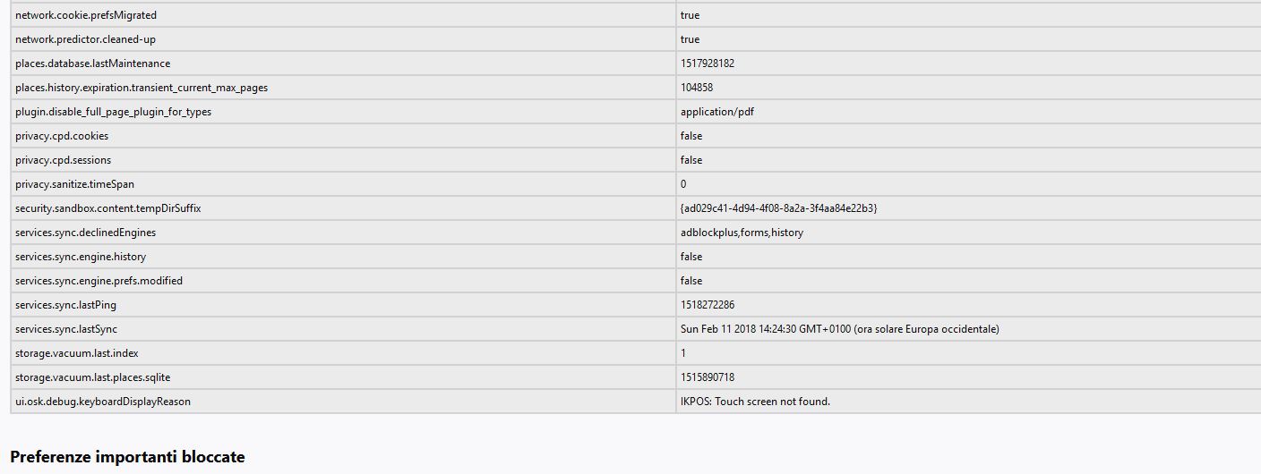The image size is (1261, 474).
Task: Click the network.predictor.cleaned-up row name
Action: tap(85, 39)
